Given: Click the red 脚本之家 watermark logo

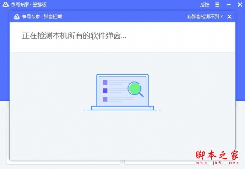Looking at the screenshot, I should coord(217,155).
